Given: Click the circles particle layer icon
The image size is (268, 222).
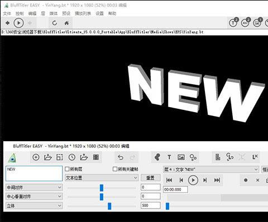Looking at the screenshot, I should click(193, 157).
